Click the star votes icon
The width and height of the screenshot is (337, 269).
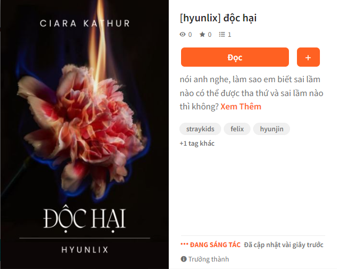point(202,34)
